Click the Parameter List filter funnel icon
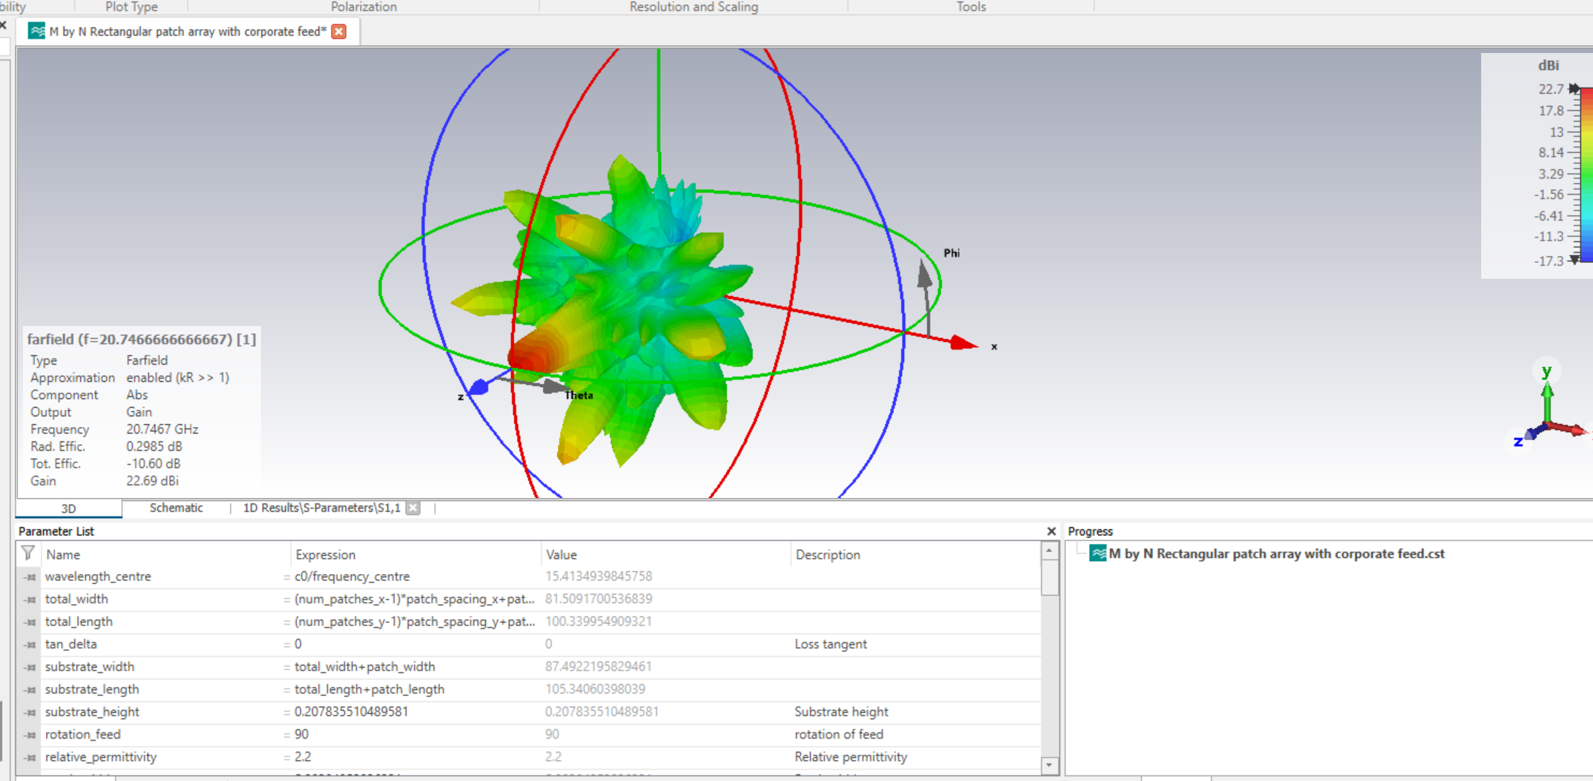Screen dimensions: 1593x781 (28, 553)
